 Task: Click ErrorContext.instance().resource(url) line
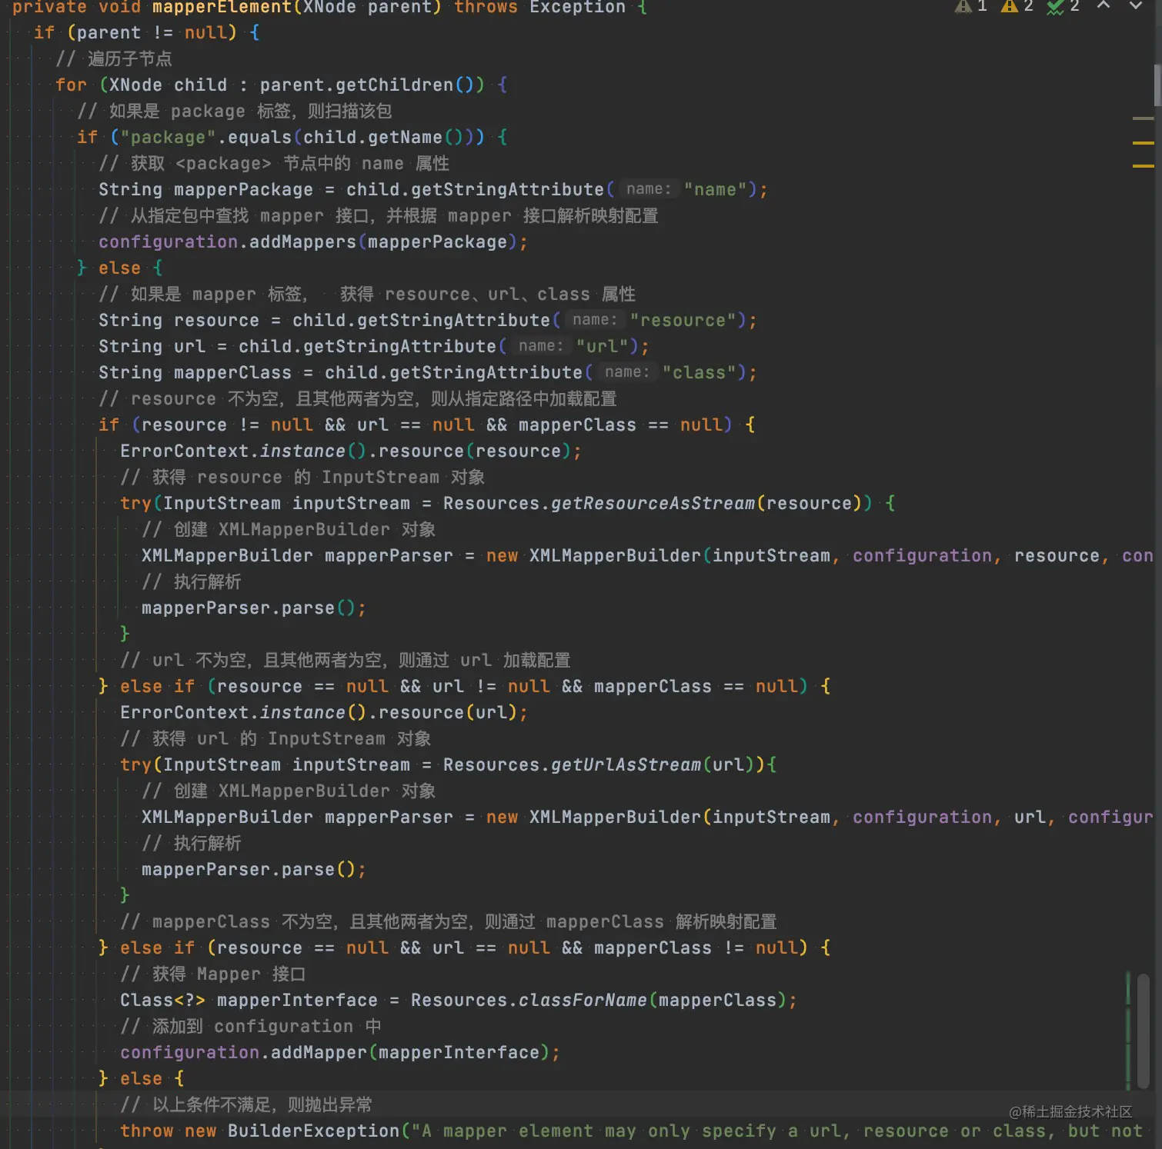click(x=324, y=712)
